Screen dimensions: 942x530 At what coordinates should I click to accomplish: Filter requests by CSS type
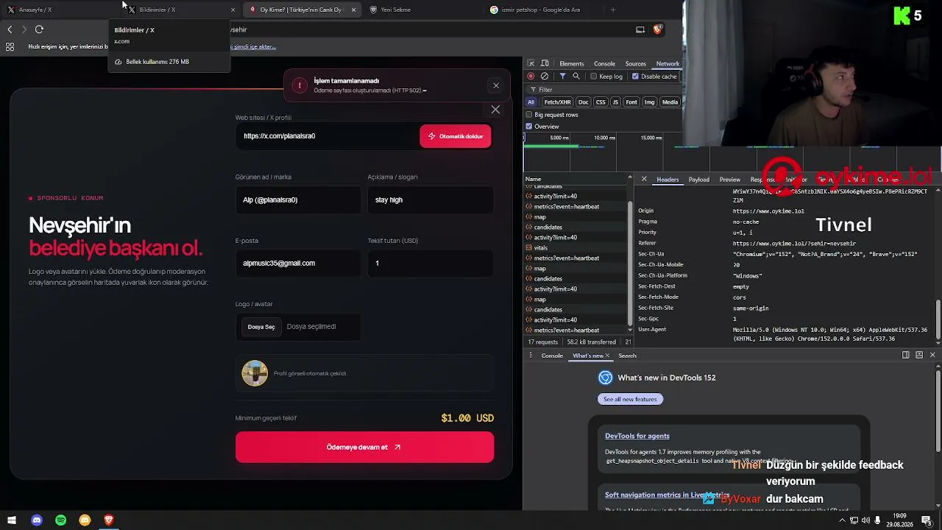(601, 102)
